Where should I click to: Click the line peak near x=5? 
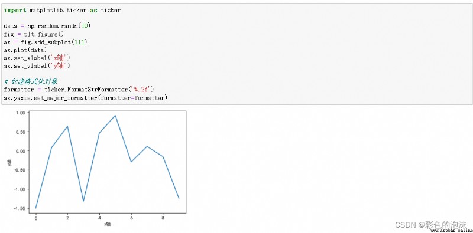[x=115, y=115]
